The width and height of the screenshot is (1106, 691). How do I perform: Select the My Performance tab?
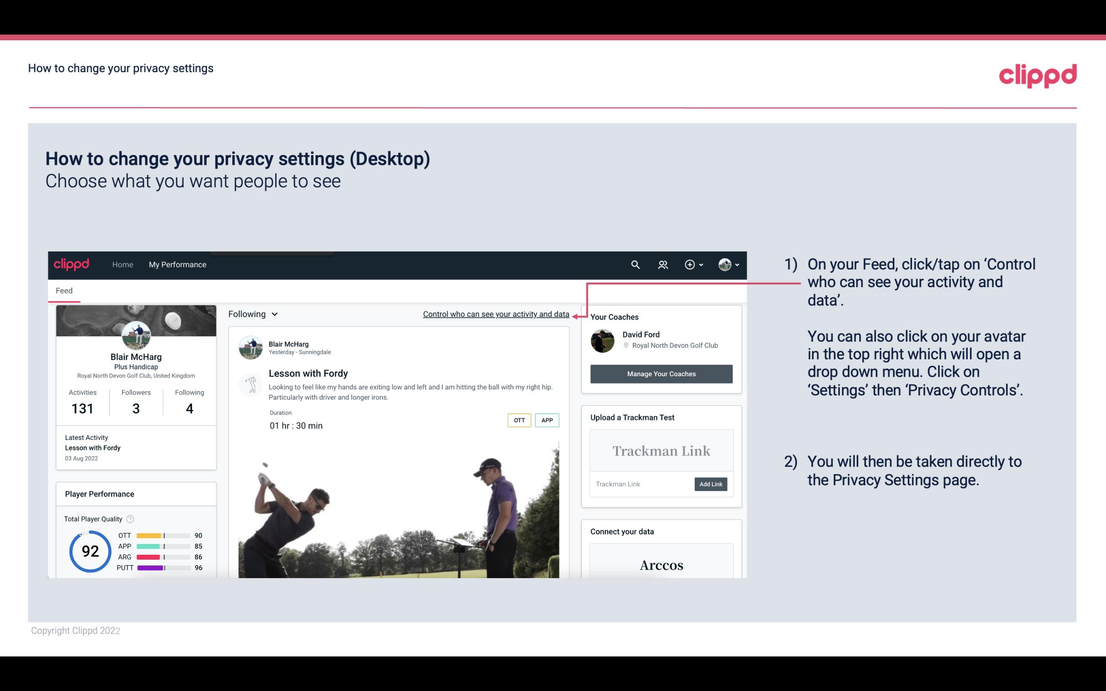pyautogui.click(x=177, y=264)
